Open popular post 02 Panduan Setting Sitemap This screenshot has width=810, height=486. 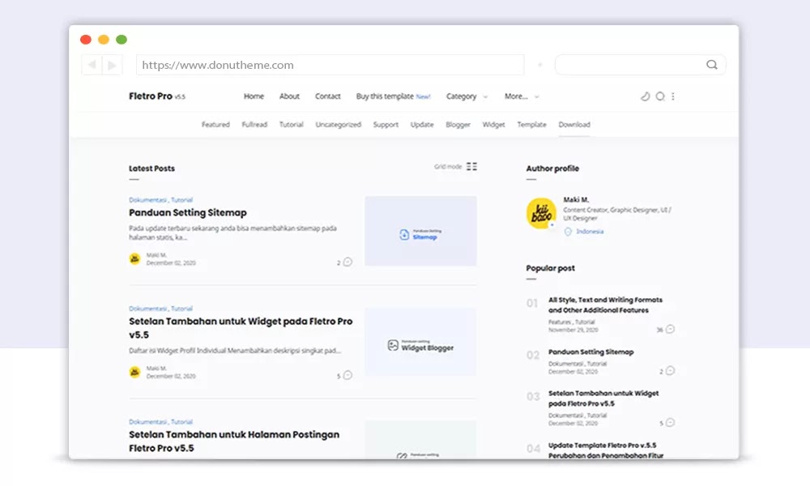point(590,352)
